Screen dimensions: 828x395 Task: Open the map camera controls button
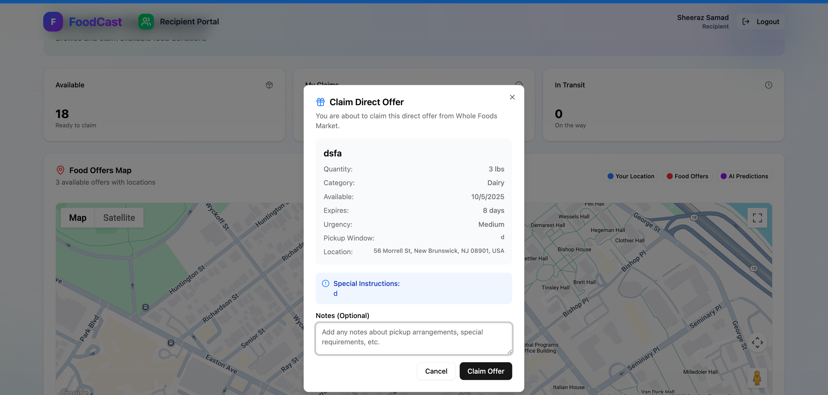click(x=757, y=342)
